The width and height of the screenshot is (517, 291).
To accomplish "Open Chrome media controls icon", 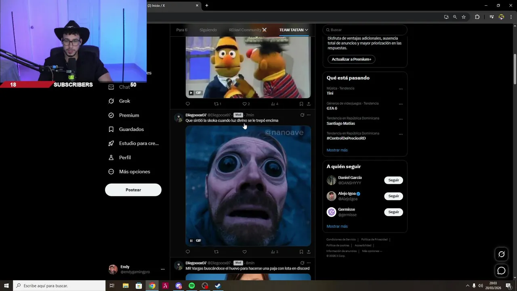I will [x=492, y=17].
